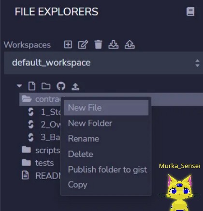The image size is (203, 211).
Task: Click the Solidity icon beside 3_Ballot
Action: (x=31, y=137)
